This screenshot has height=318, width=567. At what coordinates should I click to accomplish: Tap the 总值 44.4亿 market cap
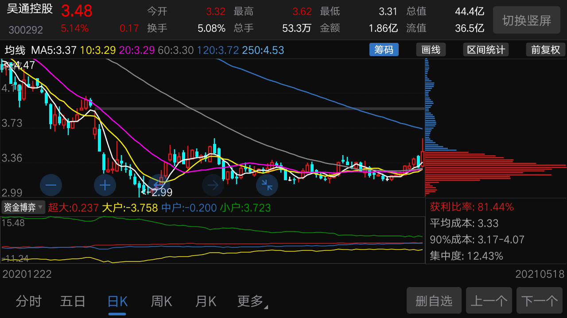coord(445,11)
